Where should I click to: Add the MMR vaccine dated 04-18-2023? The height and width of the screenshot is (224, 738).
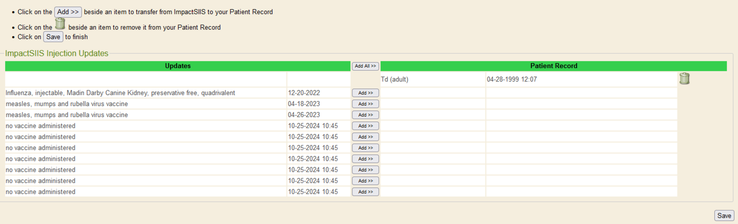(x=365, y=104)
